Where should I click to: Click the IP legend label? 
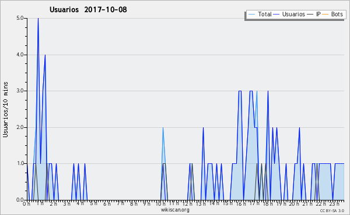(x=318, y=14)
